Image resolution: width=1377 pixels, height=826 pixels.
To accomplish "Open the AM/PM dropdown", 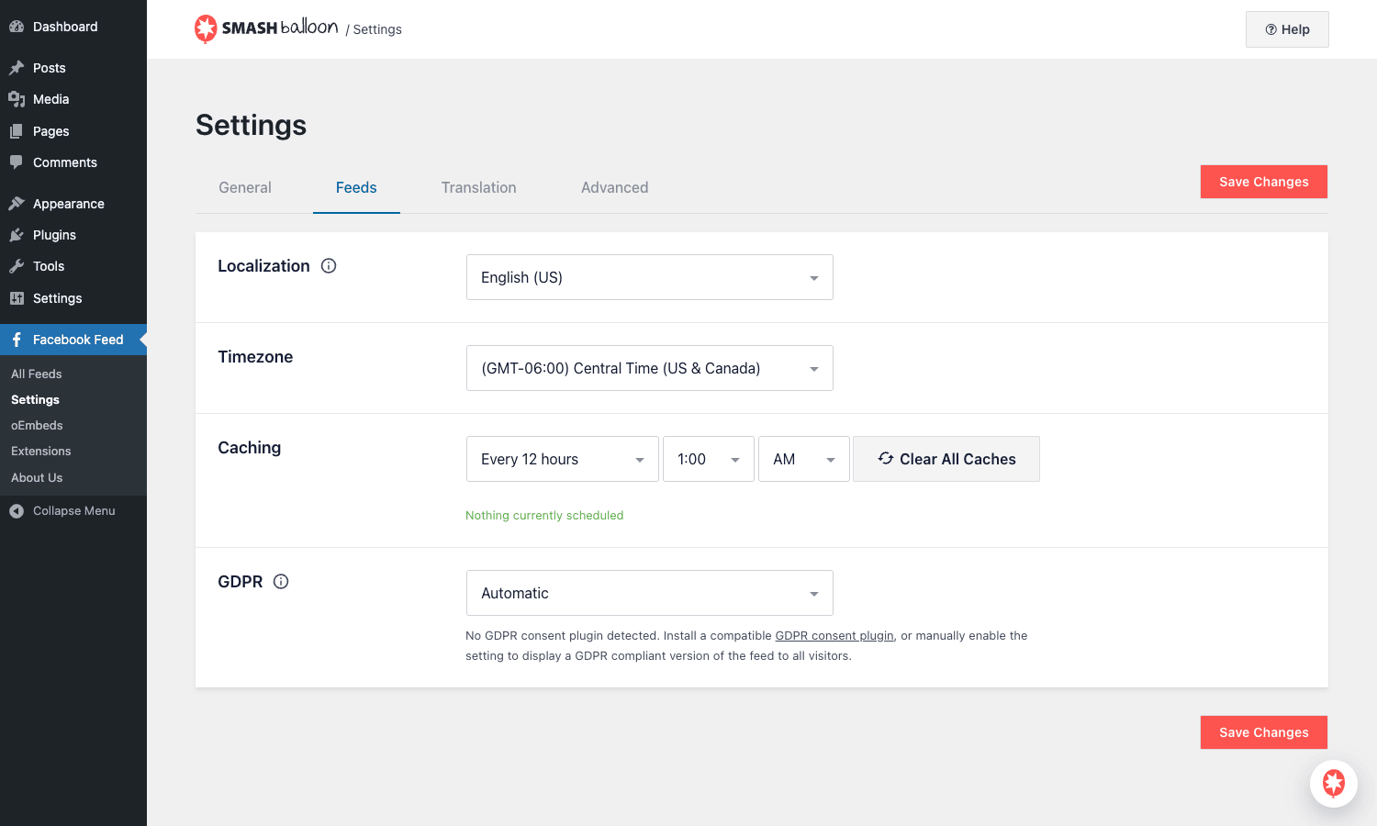I will pos(804,459).
